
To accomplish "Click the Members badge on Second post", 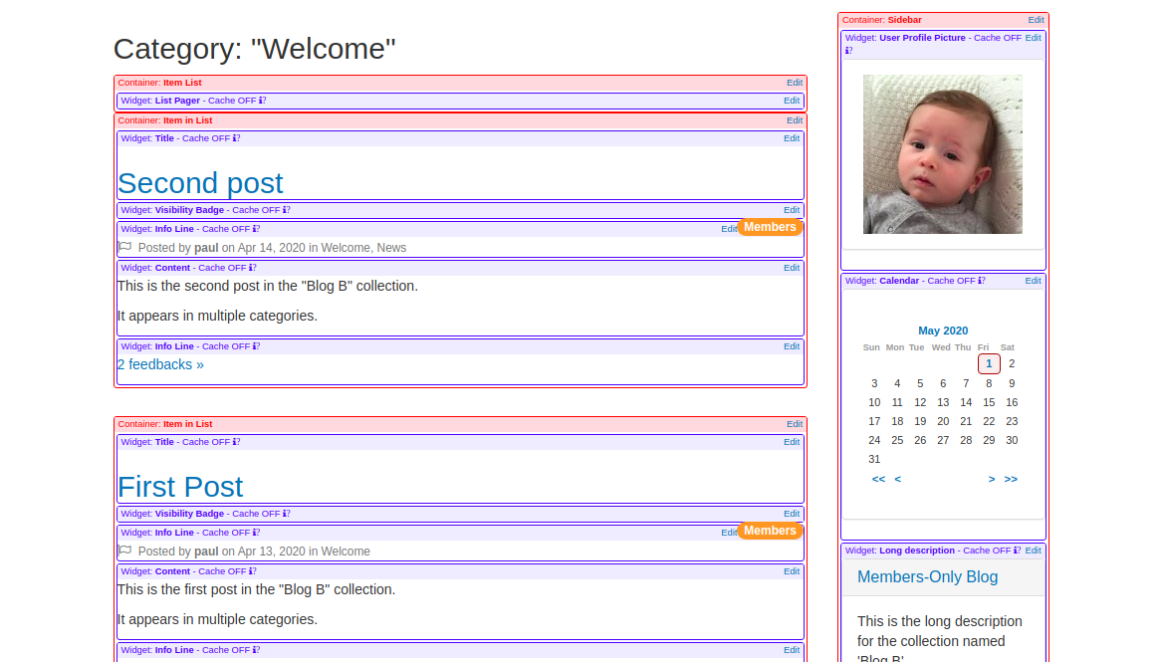I will click(770, 227).
